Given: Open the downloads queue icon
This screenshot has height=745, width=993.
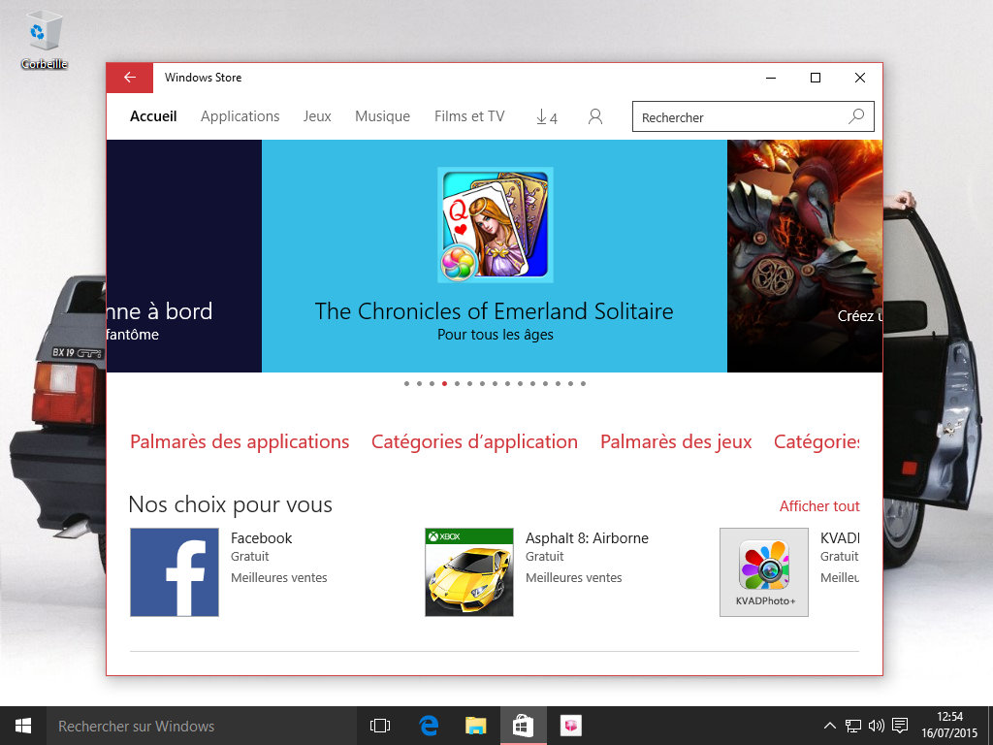Looking at the screenshot, I should click(546, 117).
